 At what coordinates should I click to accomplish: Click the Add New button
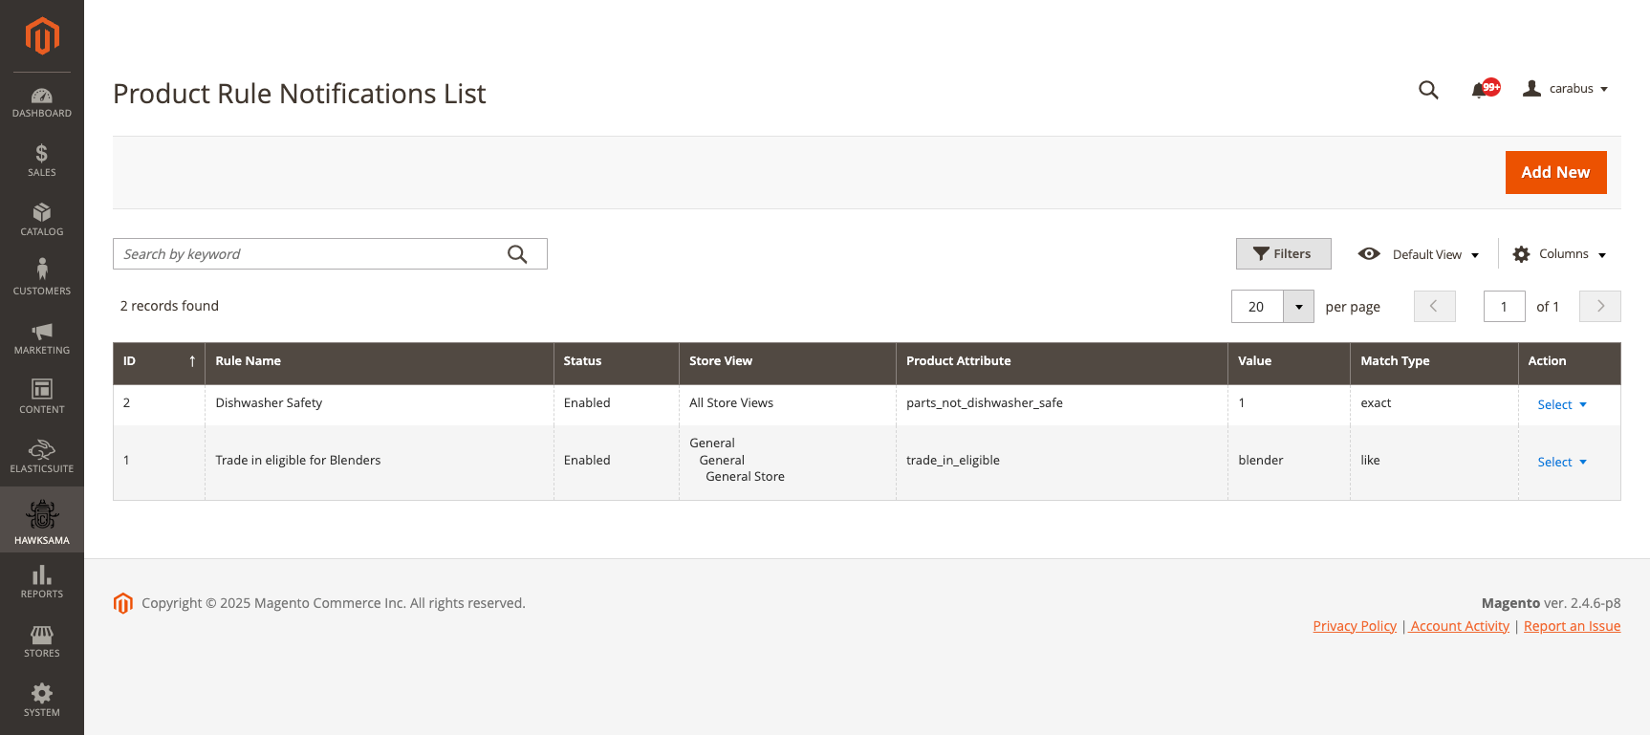1555,173
